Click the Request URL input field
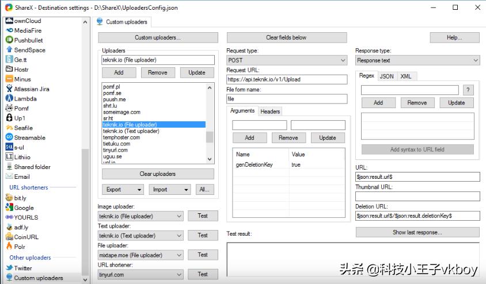 click(x=287, y=79)
